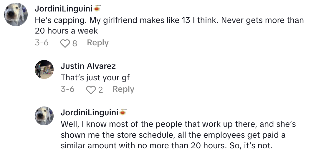311x153 pixels.
Task: Open the bottom JordiniLinguini dog avatar
Action: point(44,116)
